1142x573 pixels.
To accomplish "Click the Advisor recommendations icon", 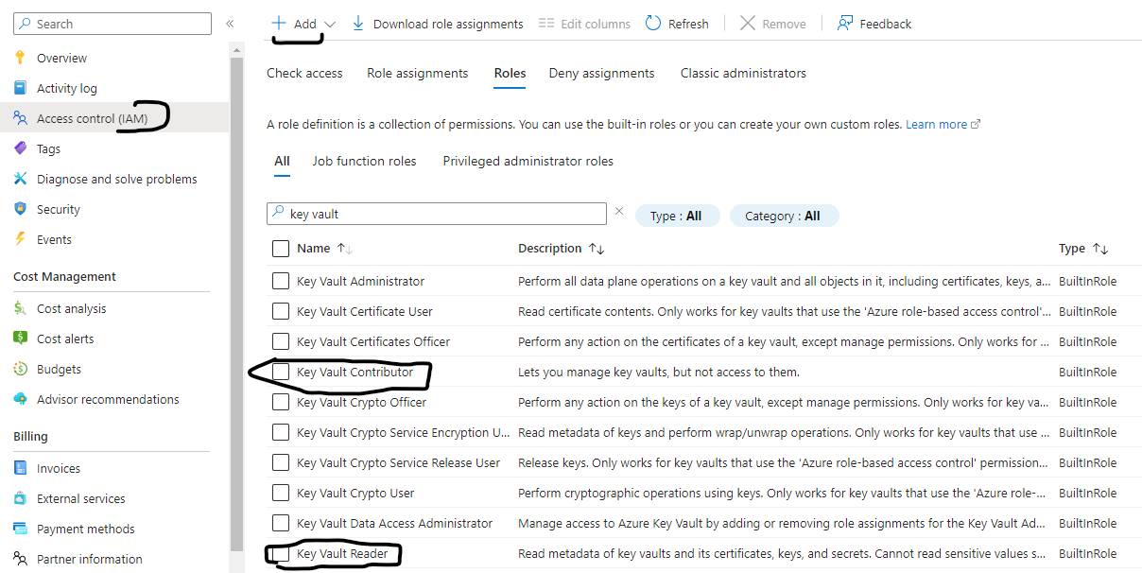I will point(20,399).
